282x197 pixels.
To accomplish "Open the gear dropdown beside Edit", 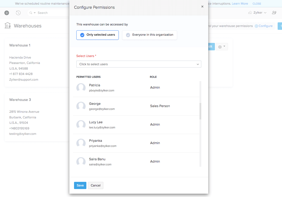I will click(x=222, y=46).
